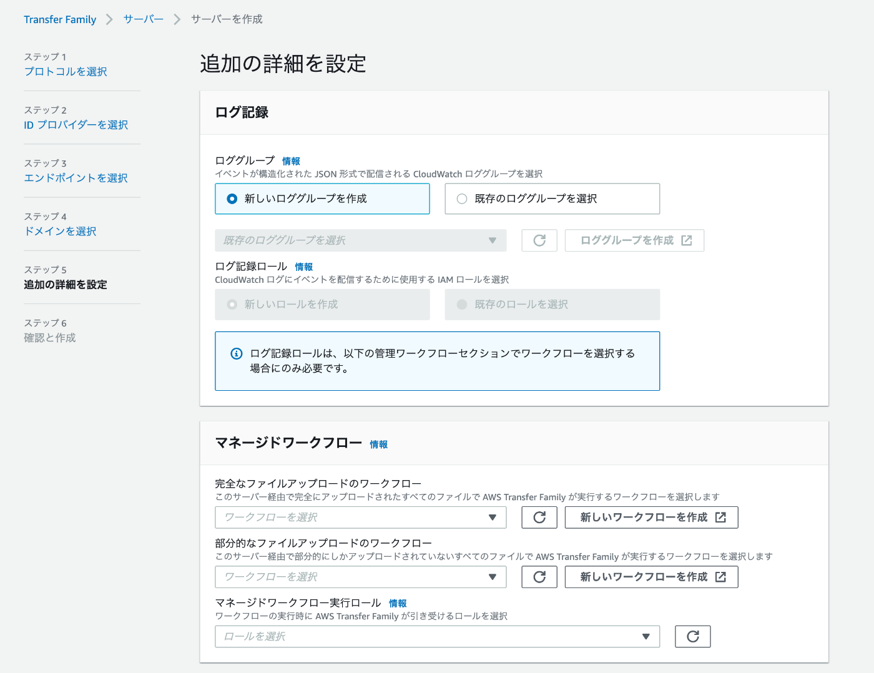
Task: Go to step 4 ドメインを選択
Action: coord(60,231)
